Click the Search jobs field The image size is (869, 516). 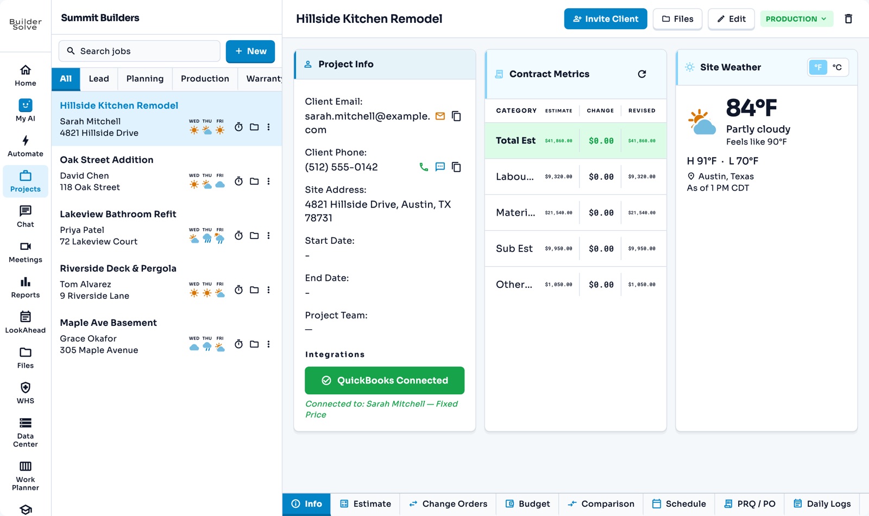(140, 51)
